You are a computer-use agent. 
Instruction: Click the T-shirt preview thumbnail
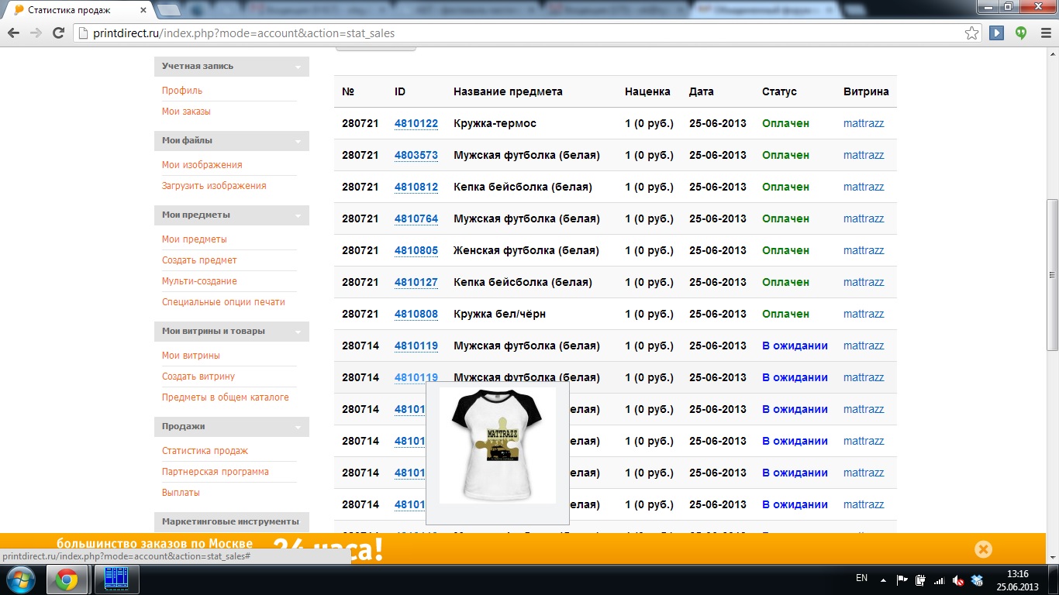pyautogui.click(x=497, y=445)
